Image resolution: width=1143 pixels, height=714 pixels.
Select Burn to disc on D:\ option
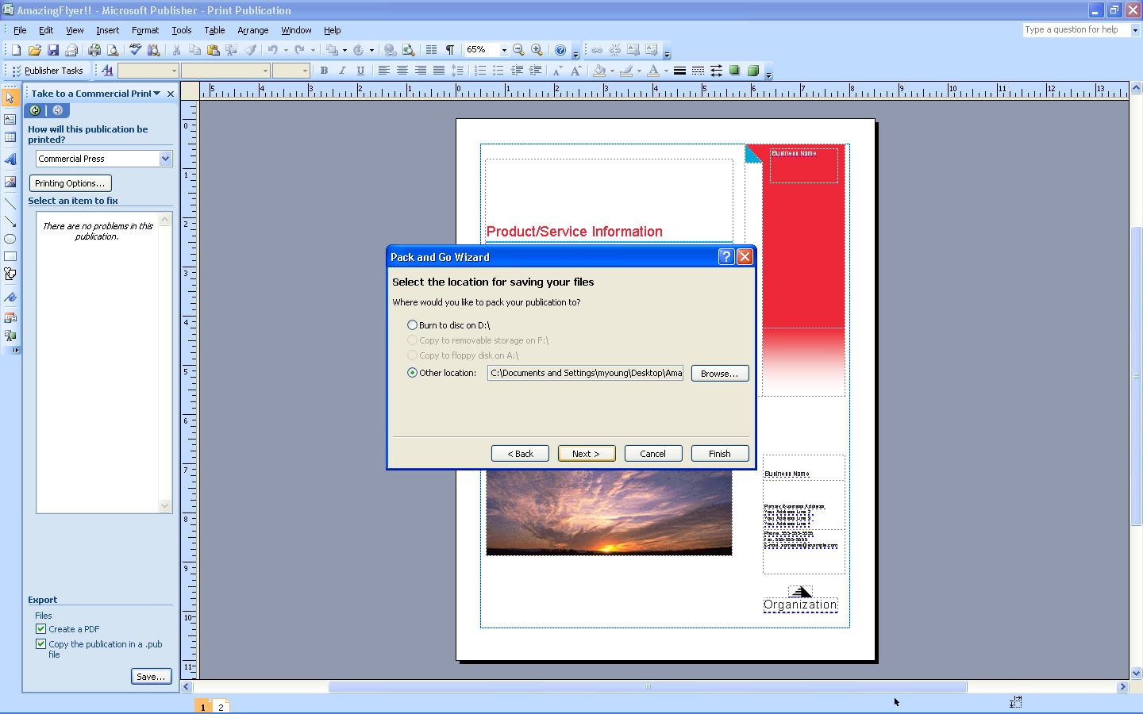pyautogui.click(x=412, y=325)
